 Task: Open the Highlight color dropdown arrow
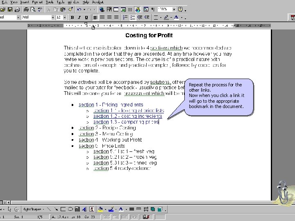(x=171, y=18)
